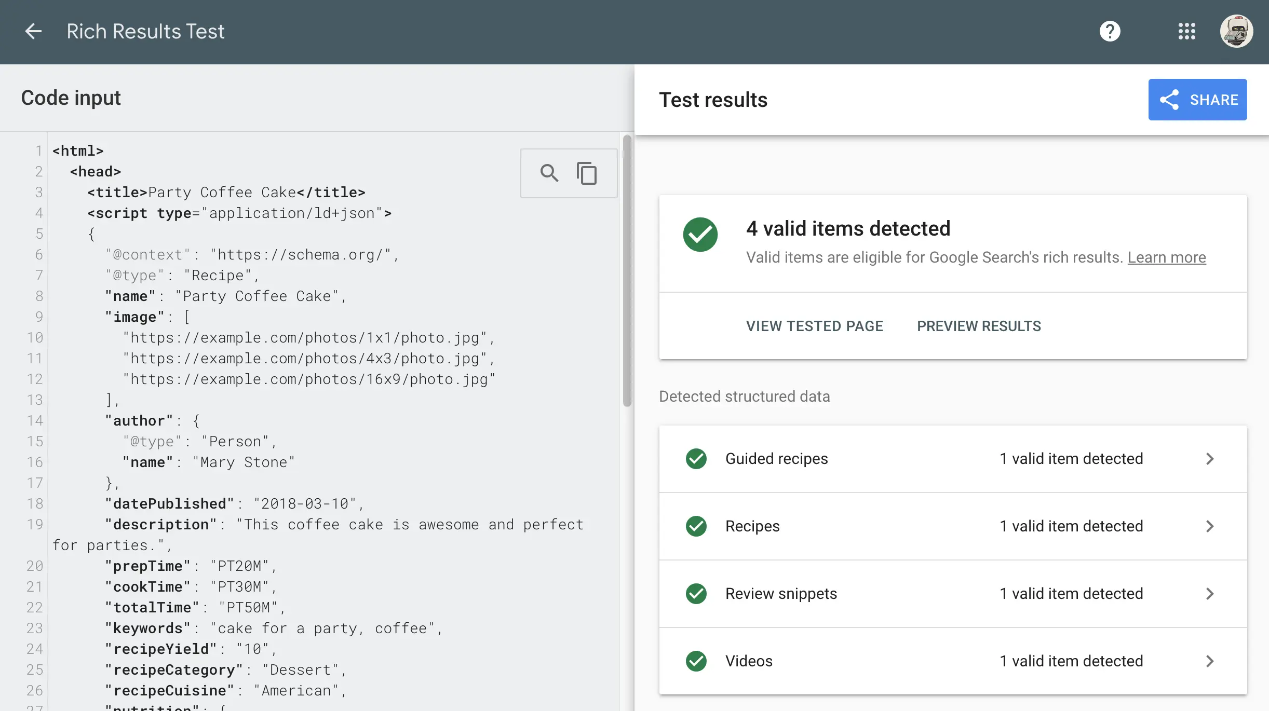The height and width of the screenshot is (711, 1269).
Task: Click the user profile avatar
Action: [x=1237, y=31]
